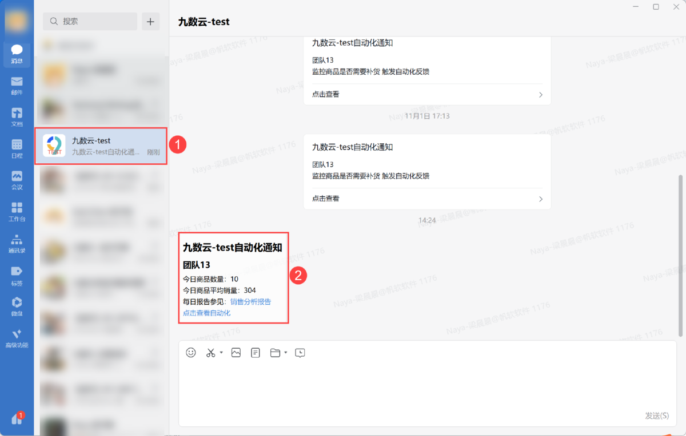Viewport: 686px width, 436px height.
Task: Expand 点击查看 chevron on the 14:24 notification
Action: click(x=540, y=199)
